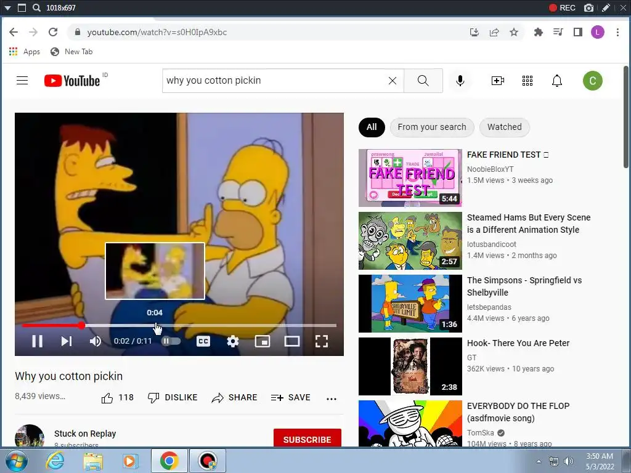Open Hook- There You Are Peter title
This screenshot has width=631, height=473.
[518, 343]
